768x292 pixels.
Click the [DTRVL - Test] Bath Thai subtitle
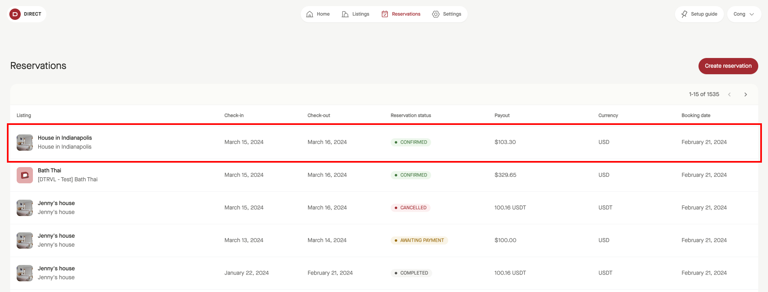pyautogui.click(x=67, y=180)
